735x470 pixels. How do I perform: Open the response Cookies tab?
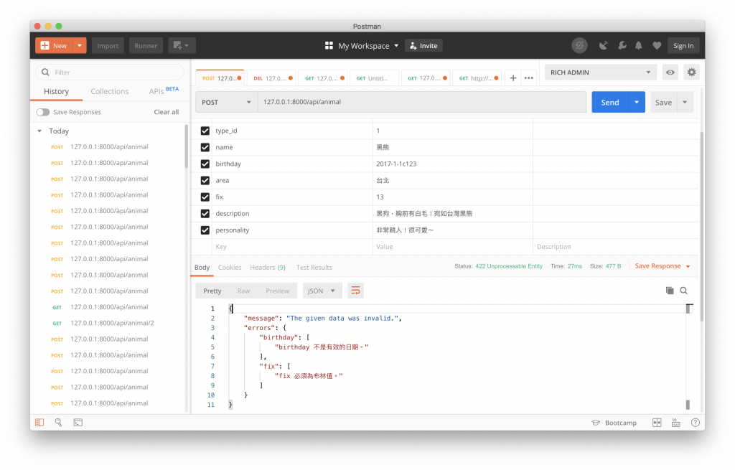coord(230,268)
